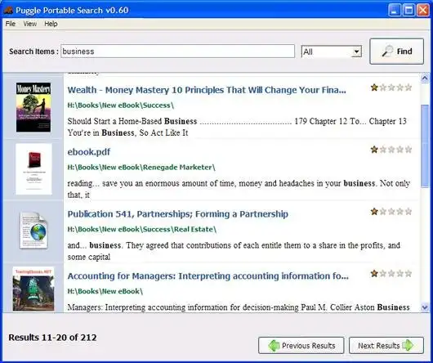Click the Find button

(x=396, y=52)
